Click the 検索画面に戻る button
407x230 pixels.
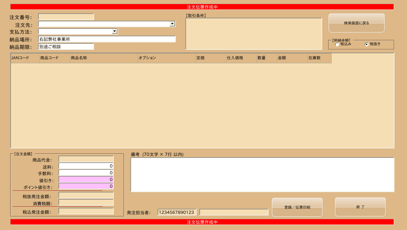[356, 23]
